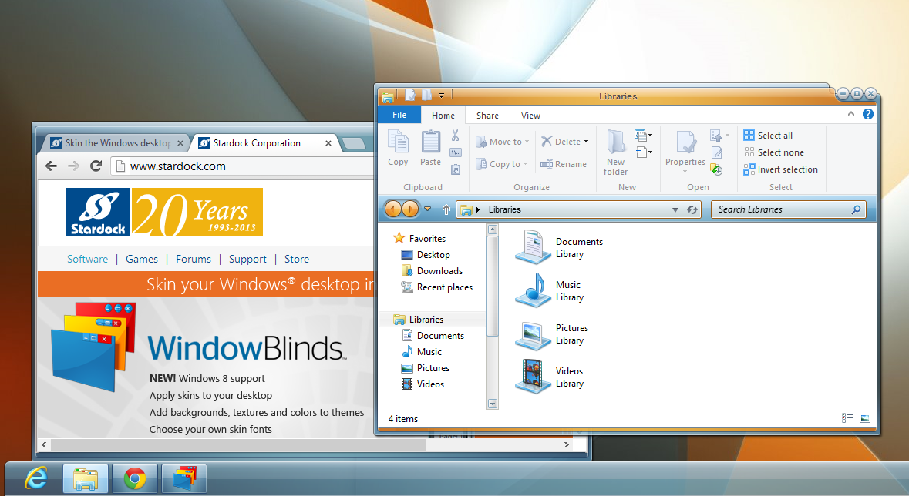Image resolution: width=909 pixels, height=496 pixels.
Task: Click the New folder icon
Action: pos(615,142)
